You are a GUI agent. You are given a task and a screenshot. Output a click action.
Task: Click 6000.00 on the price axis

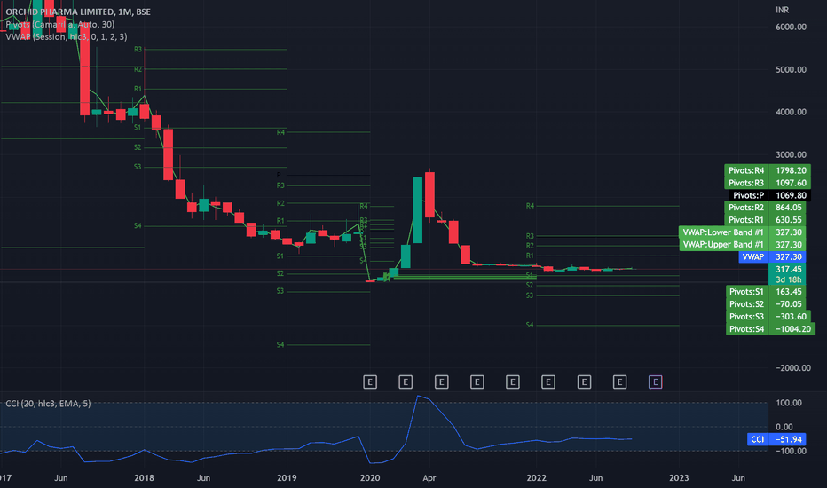[791, 27]
